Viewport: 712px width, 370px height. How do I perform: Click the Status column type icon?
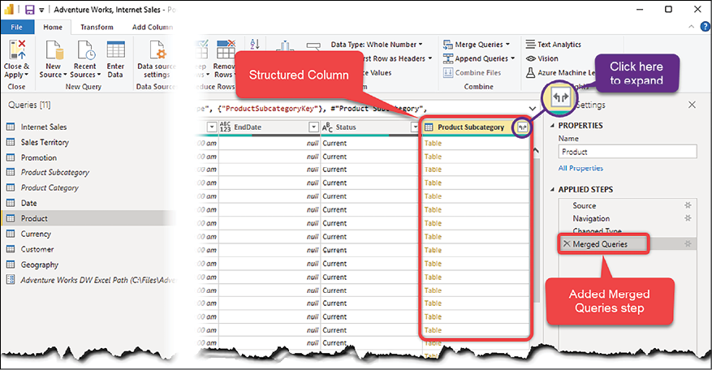[x=327, y=127]
